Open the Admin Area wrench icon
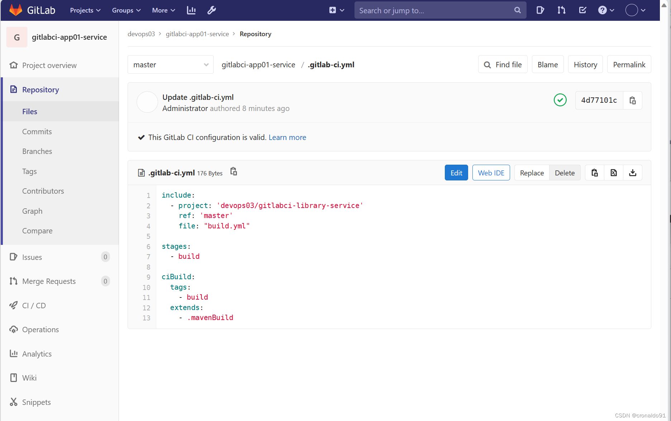 coord(211,10)
